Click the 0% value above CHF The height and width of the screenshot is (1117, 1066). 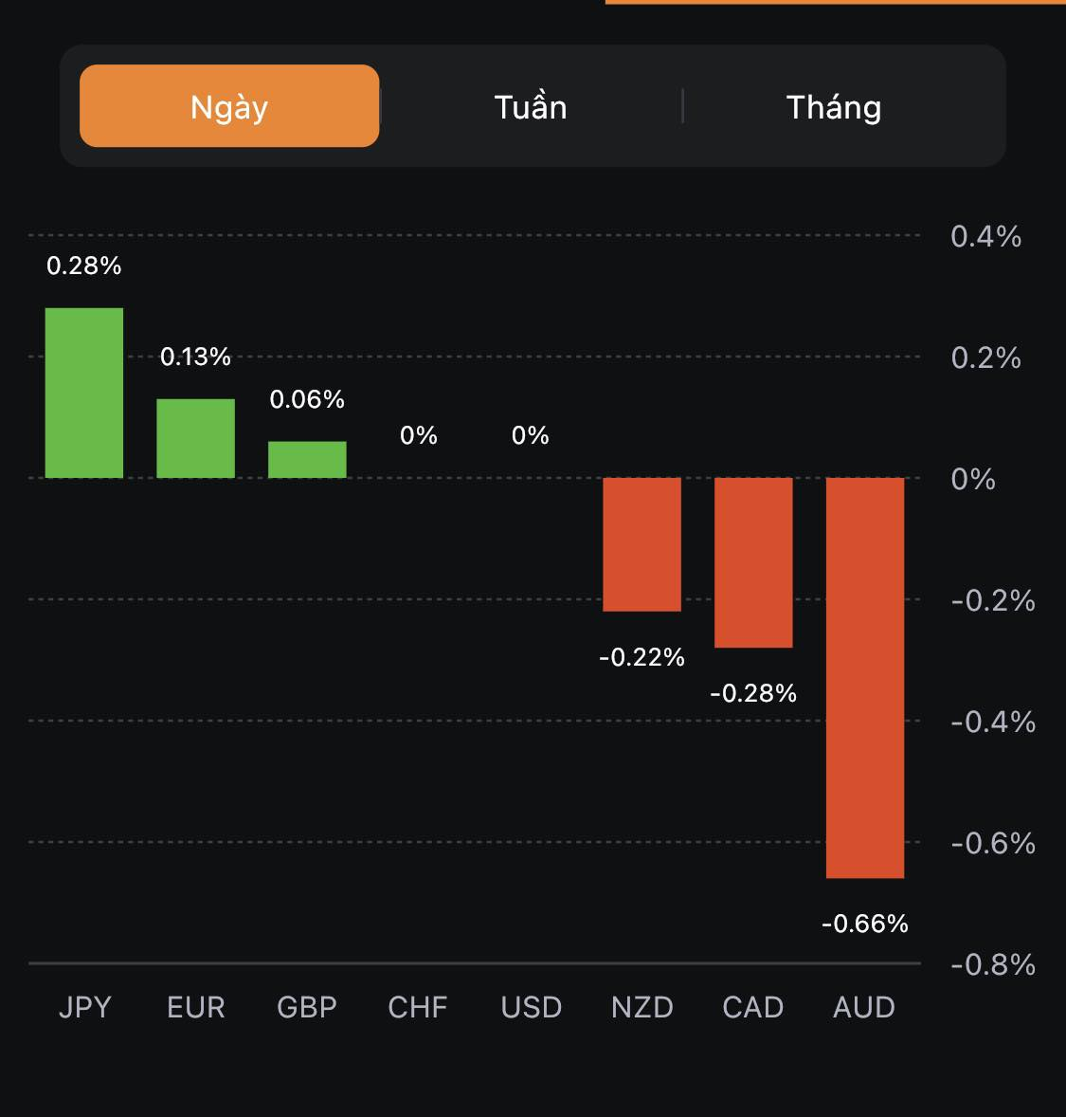pyautogui.click(x=419, y=435)
